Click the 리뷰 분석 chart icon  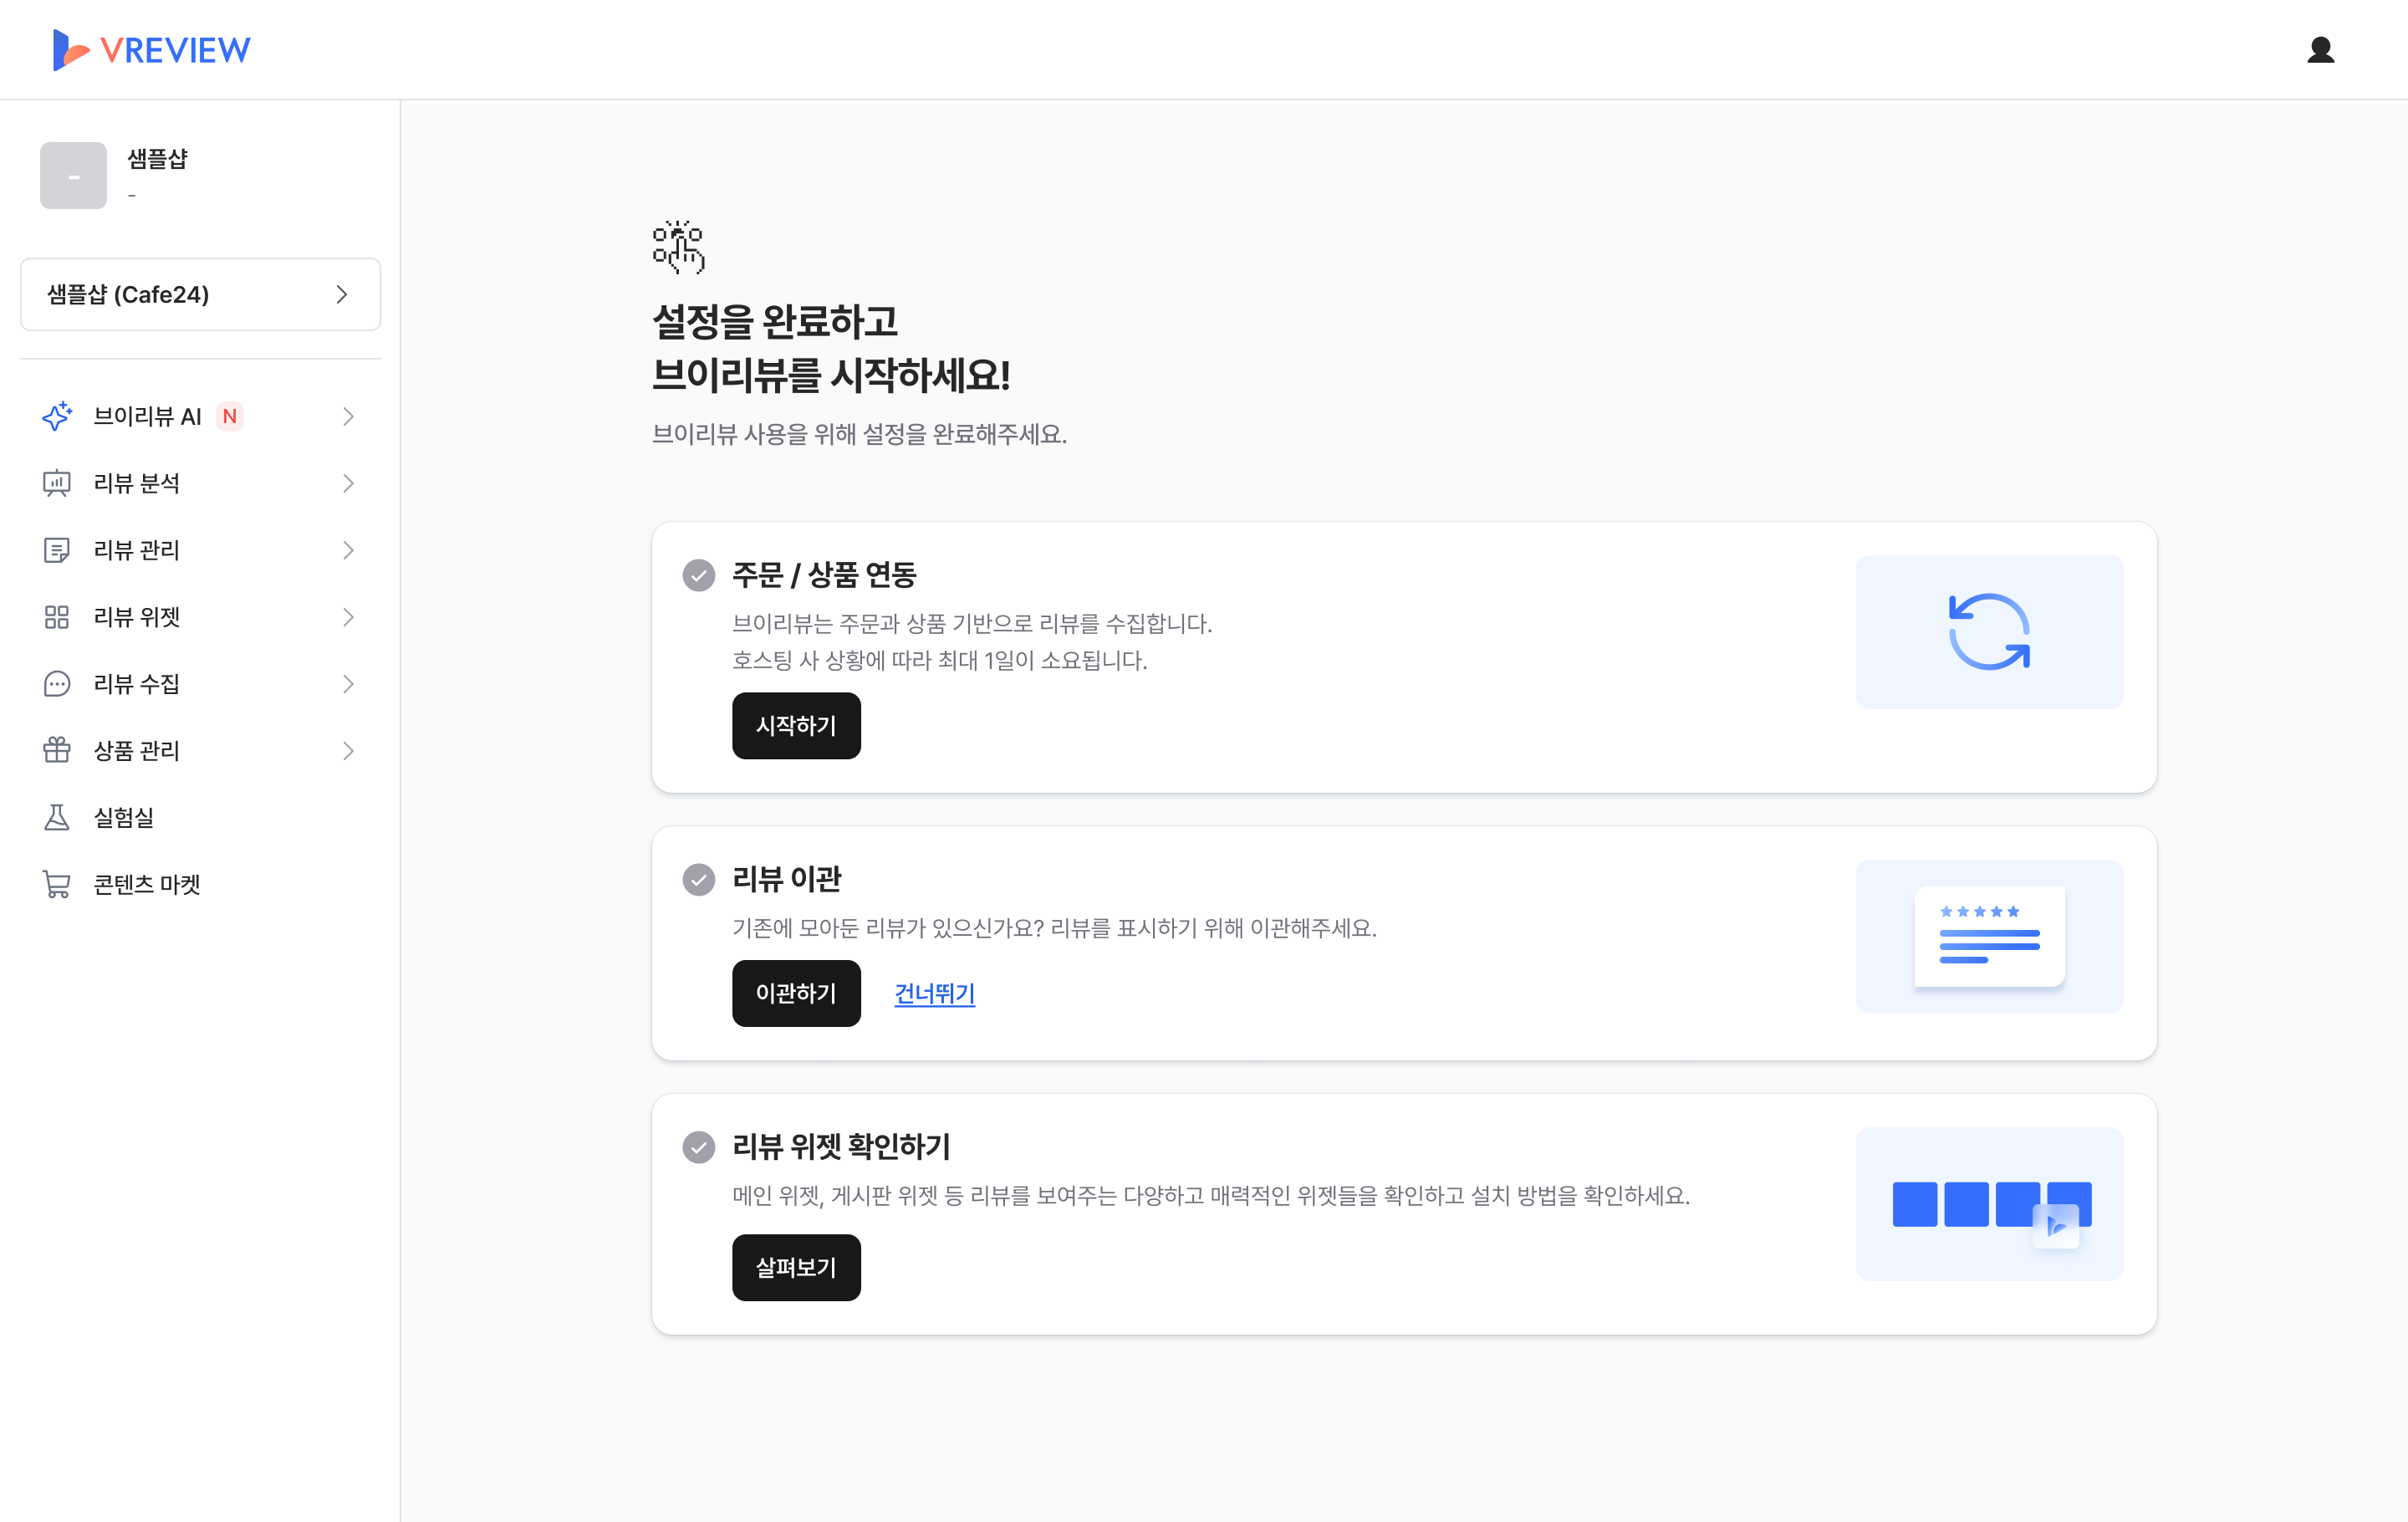click(x=57, y=483)
